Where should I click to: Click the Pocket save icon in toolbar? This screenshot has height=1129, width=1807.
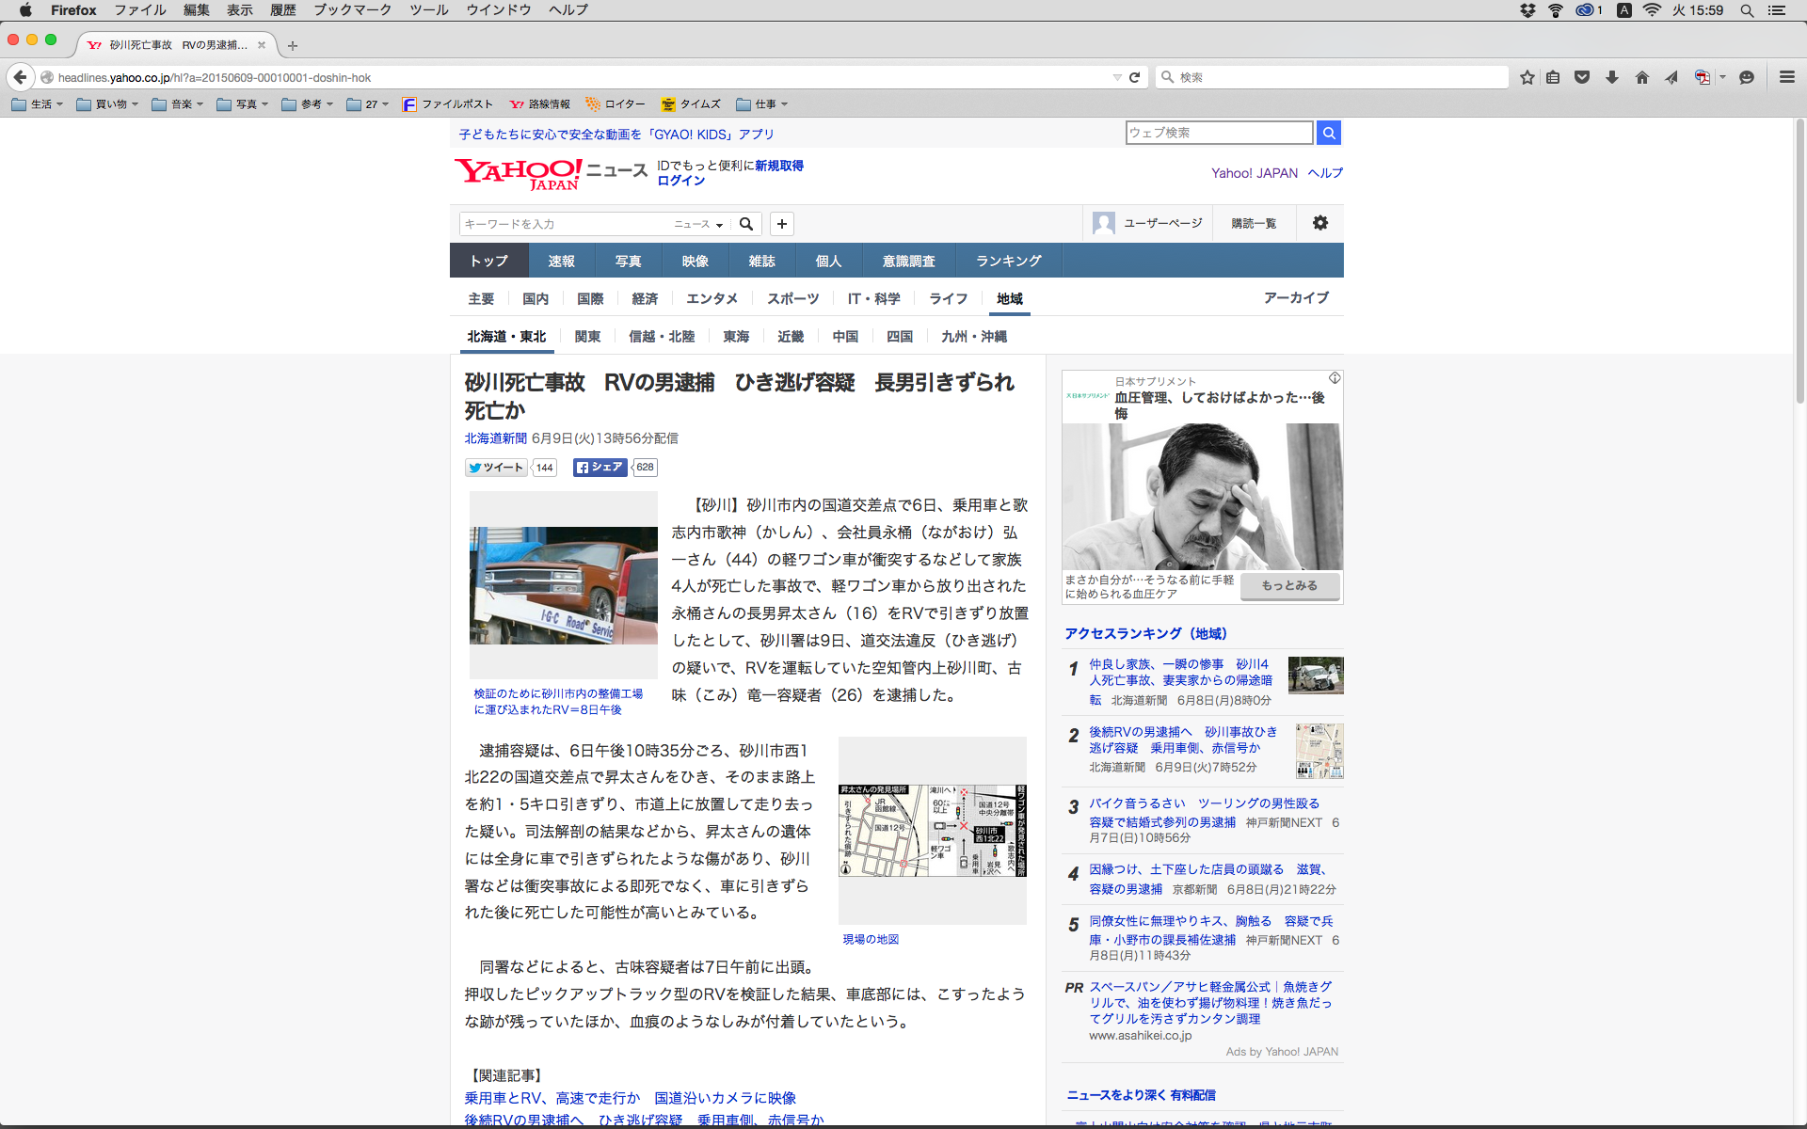[1582, 77]
